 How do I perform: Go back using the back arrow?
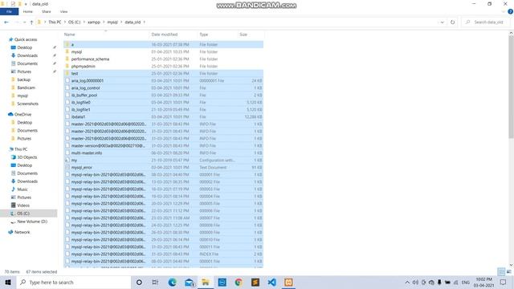click(x=6, y=22)
